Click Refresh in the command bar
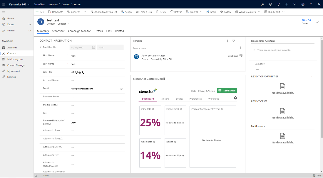323x178 pixels. 176,12
